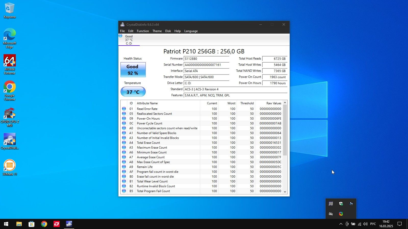Click the status circle for Remain Life row
This screenshot has width=408, height=229.
[x=124, y=167]
